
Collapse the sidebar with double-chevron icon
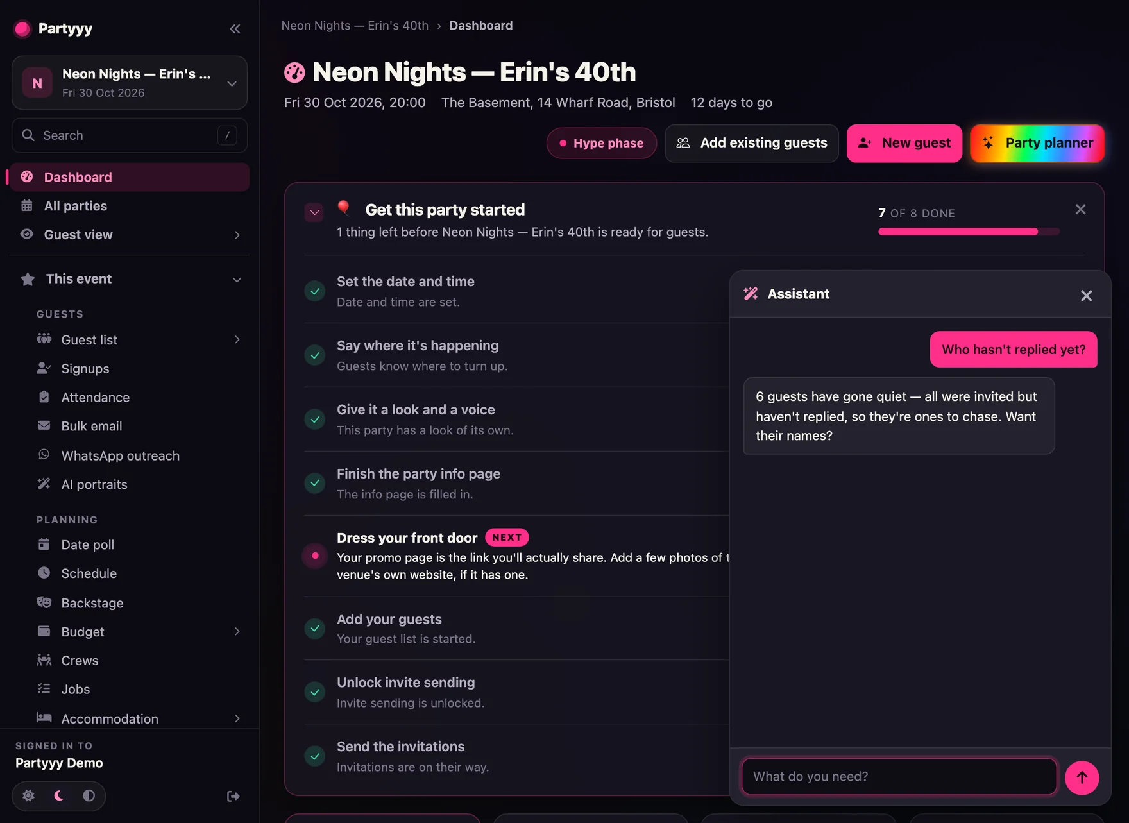(235, 29)
